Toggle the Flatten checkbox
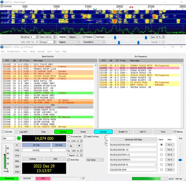 click(84, 37)
